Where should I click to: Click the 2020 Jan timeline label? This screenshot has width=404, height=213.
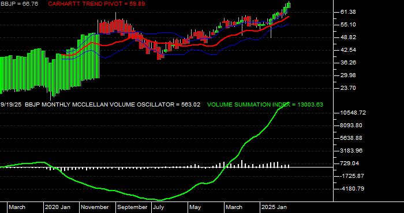[58, 207]
